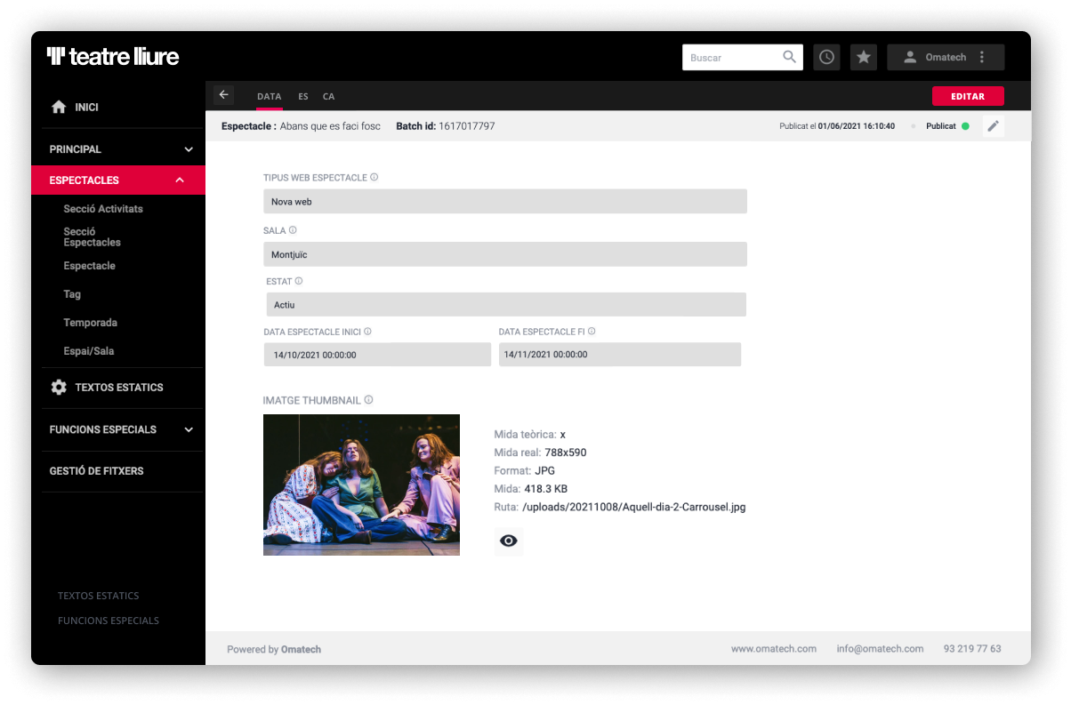Show info for Data Espectacle Fi
Viewport: 1071px width, 705px height.
592,332
